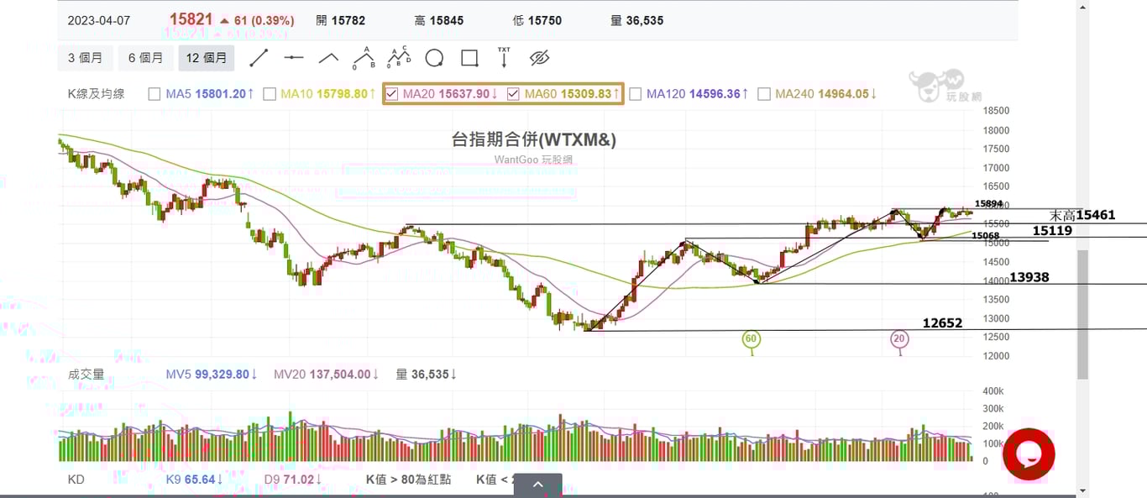Switch to the 6 個月 range tab
The height and width of the screenshot is (498, 1147).
pos(146,58)
